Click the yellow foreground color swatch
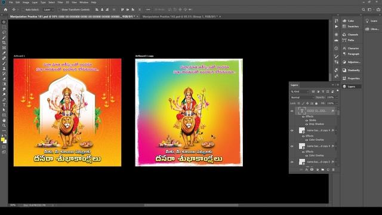The width and height of the screenshot is (382, 215). pyautogui.click(x=2, y=139)
